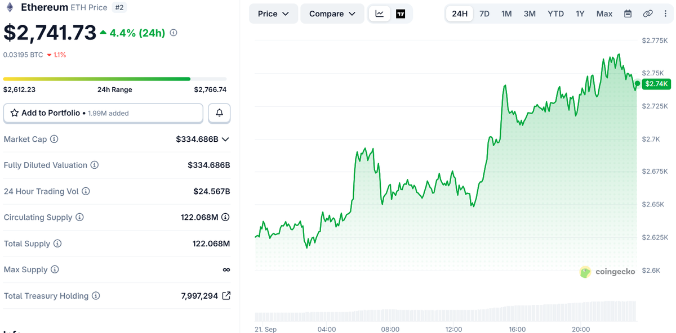This screenshot has height=333, width=676.
Task: Expand Market Cap value chevron
Action: [226, 139]
